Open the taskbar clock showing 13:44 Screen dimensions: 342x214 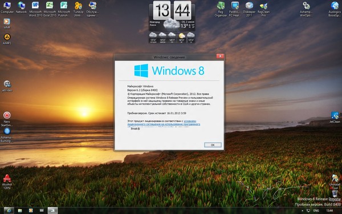(x=329, y=211)
